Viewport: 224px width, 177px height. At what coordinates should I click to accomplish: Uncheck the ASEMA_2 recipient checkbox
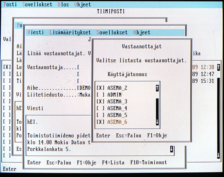100,88
